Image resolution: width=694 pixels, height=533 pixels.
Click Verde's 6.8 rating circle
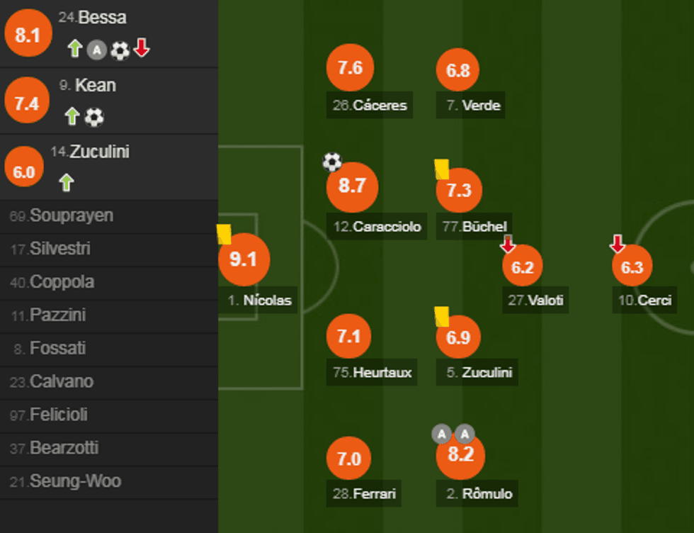(458, 71)
